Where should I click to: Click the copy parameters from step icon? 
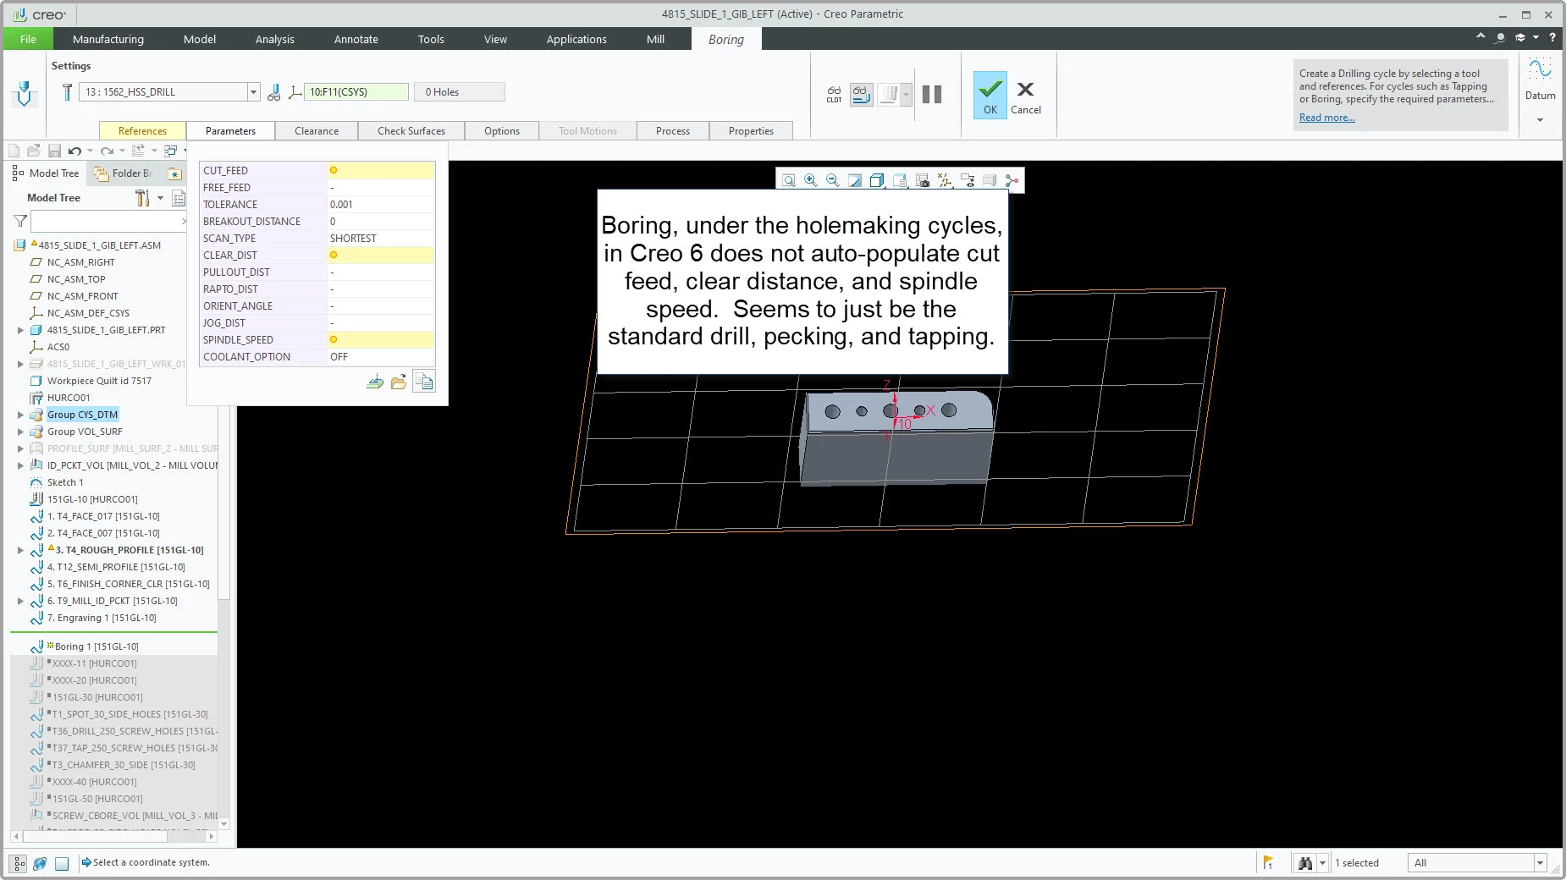424,382
